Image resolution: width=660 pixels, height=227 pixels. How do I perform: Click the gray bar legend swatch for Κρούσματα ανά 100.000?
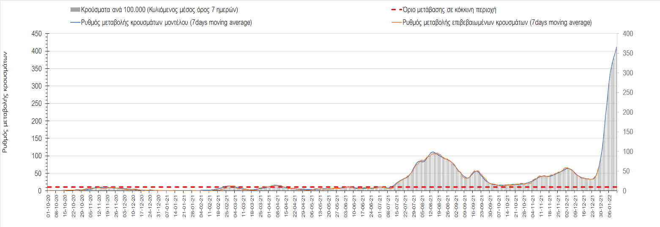click(75, 9)
